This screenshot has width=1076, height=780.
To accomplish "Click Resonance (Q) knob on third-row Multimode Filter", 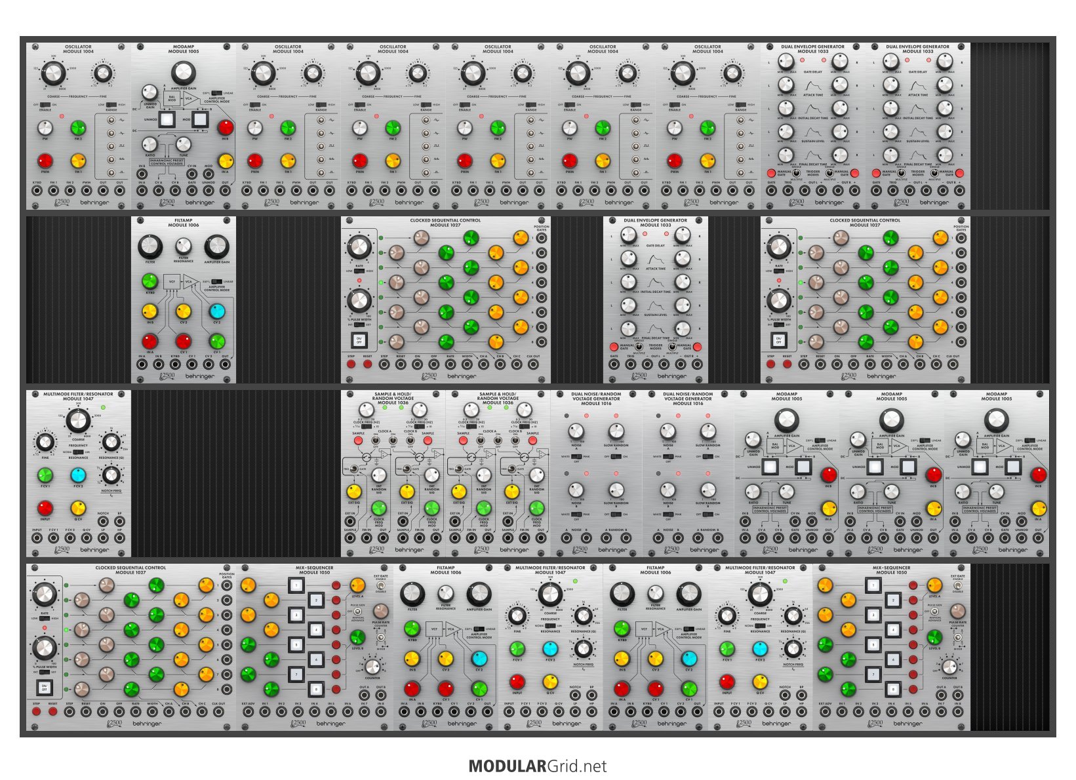I will (111, 441).
